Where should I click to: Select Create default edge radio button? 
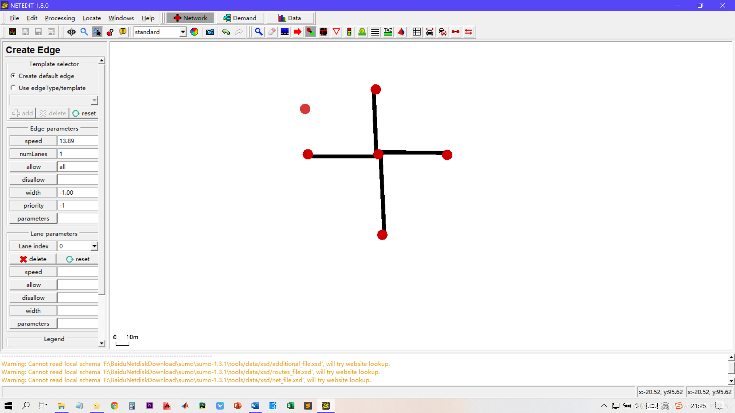click(13, 76)
